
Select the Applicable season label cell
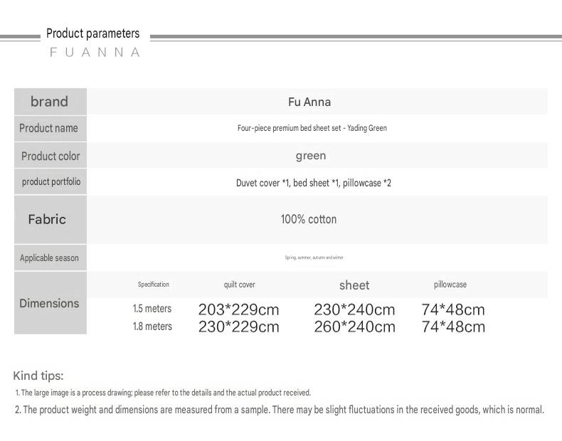(51, 258)
